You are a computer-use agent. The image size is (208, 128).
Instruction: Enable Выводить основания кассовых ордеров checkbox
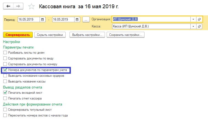[x=5, y=76]
